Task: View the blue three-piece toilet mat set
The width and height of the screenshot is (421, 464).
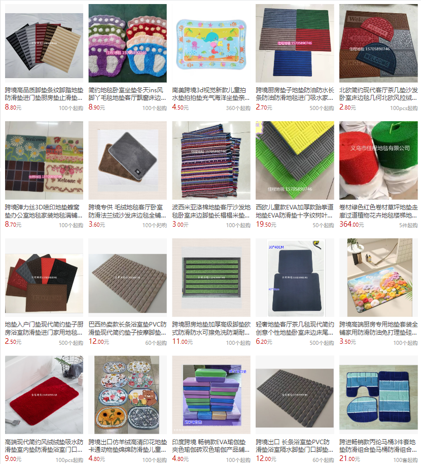Action: tap(378, 395)
